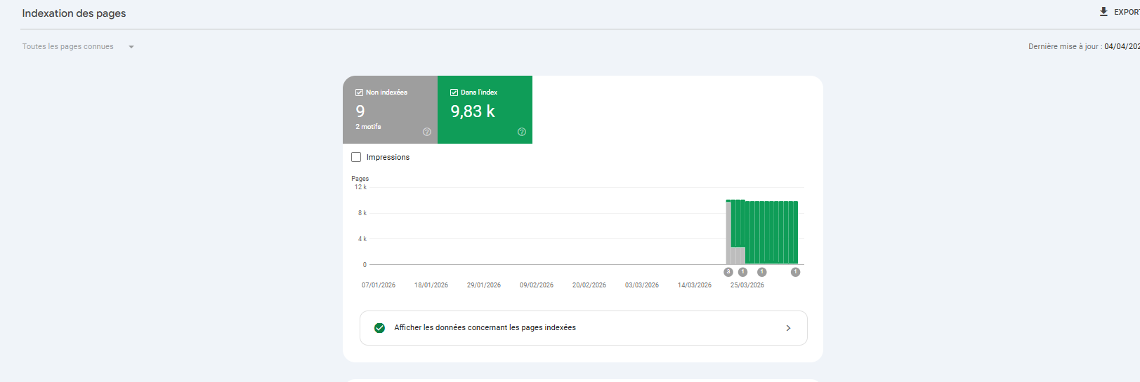1140x382 pixels.
Task: Click the green check icon beside "Afficher les données"
Action: (x=379, y=328)
